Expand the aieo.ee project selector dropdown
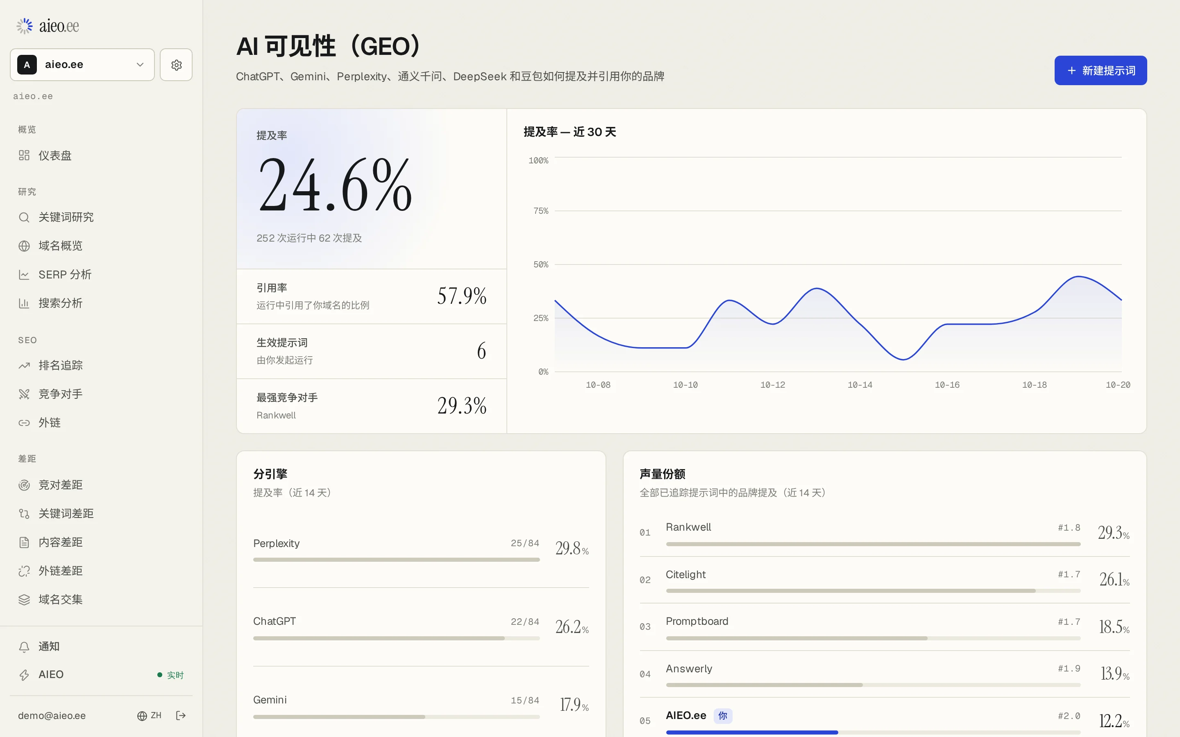Screen dimensions: 1180x737 (x=82, y=64)
